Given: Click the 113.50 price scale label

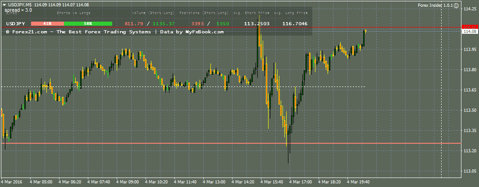Looking at the screenshot, I should (470, 110).
